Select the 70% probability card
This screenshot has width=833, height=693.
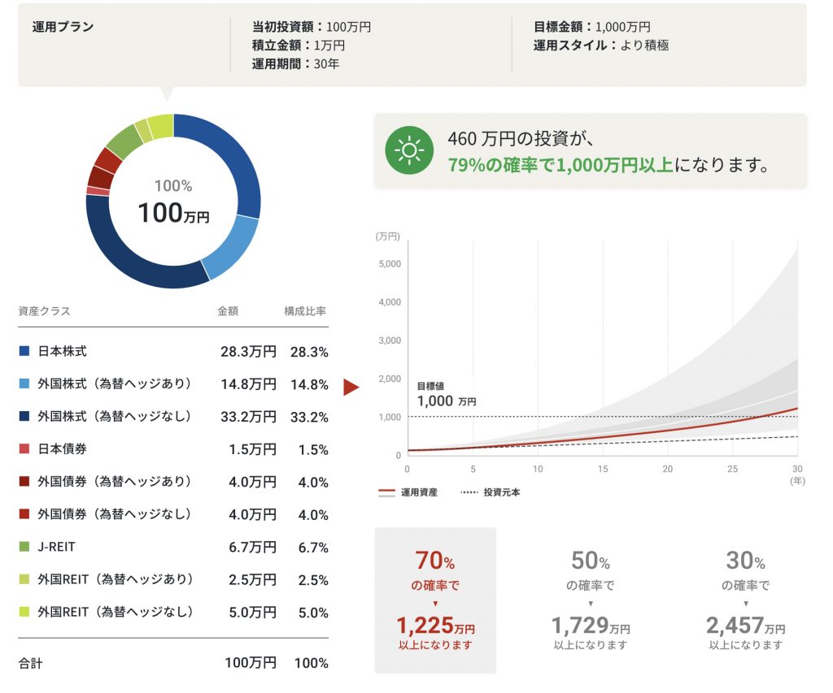point(435,600)
